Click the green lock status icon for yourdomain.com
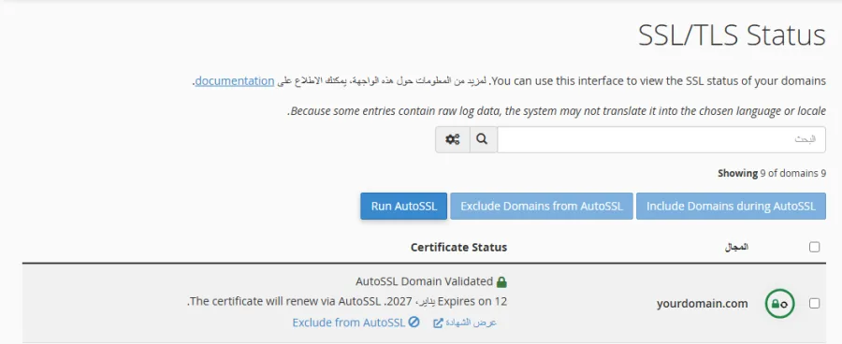Viewport: 842px width, 344px height. tap(779, 303)
